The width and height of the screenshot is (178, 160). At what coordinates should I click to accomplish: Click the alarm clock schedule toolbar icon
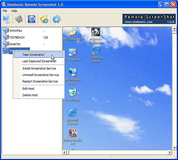(19, 19)
